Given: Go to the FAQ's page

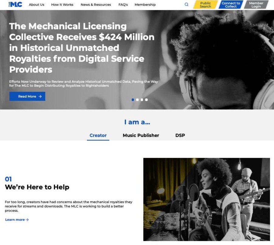Looking at the screenshot, I should (x=123, y=5).
